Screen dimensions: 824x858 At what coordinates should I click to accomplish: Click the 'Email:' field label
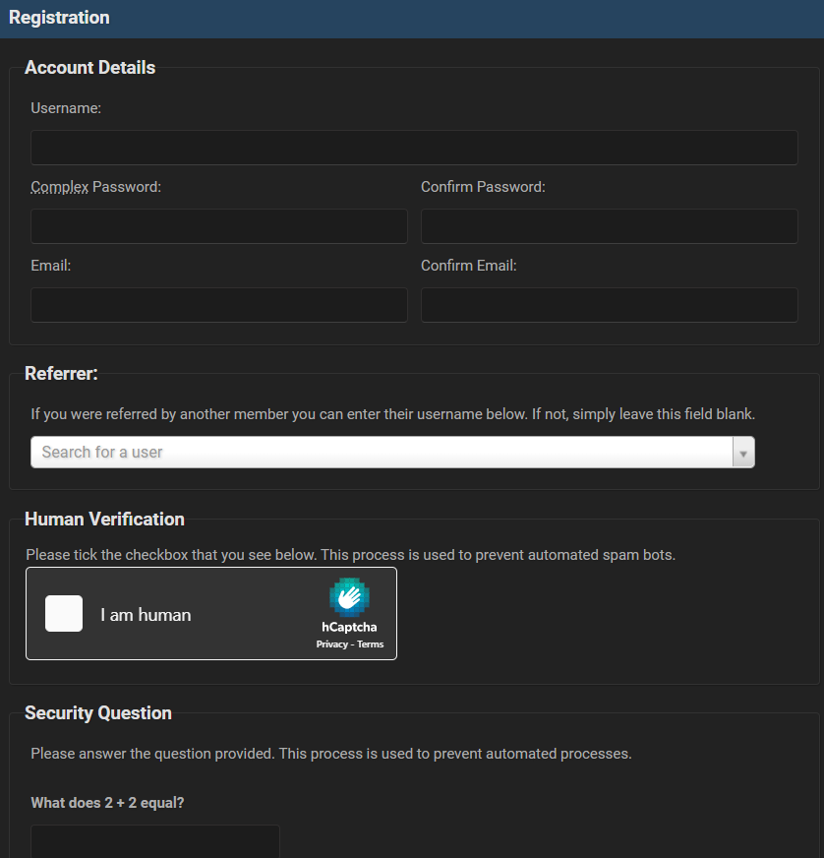pyautogui.click(x=51, y=266)
